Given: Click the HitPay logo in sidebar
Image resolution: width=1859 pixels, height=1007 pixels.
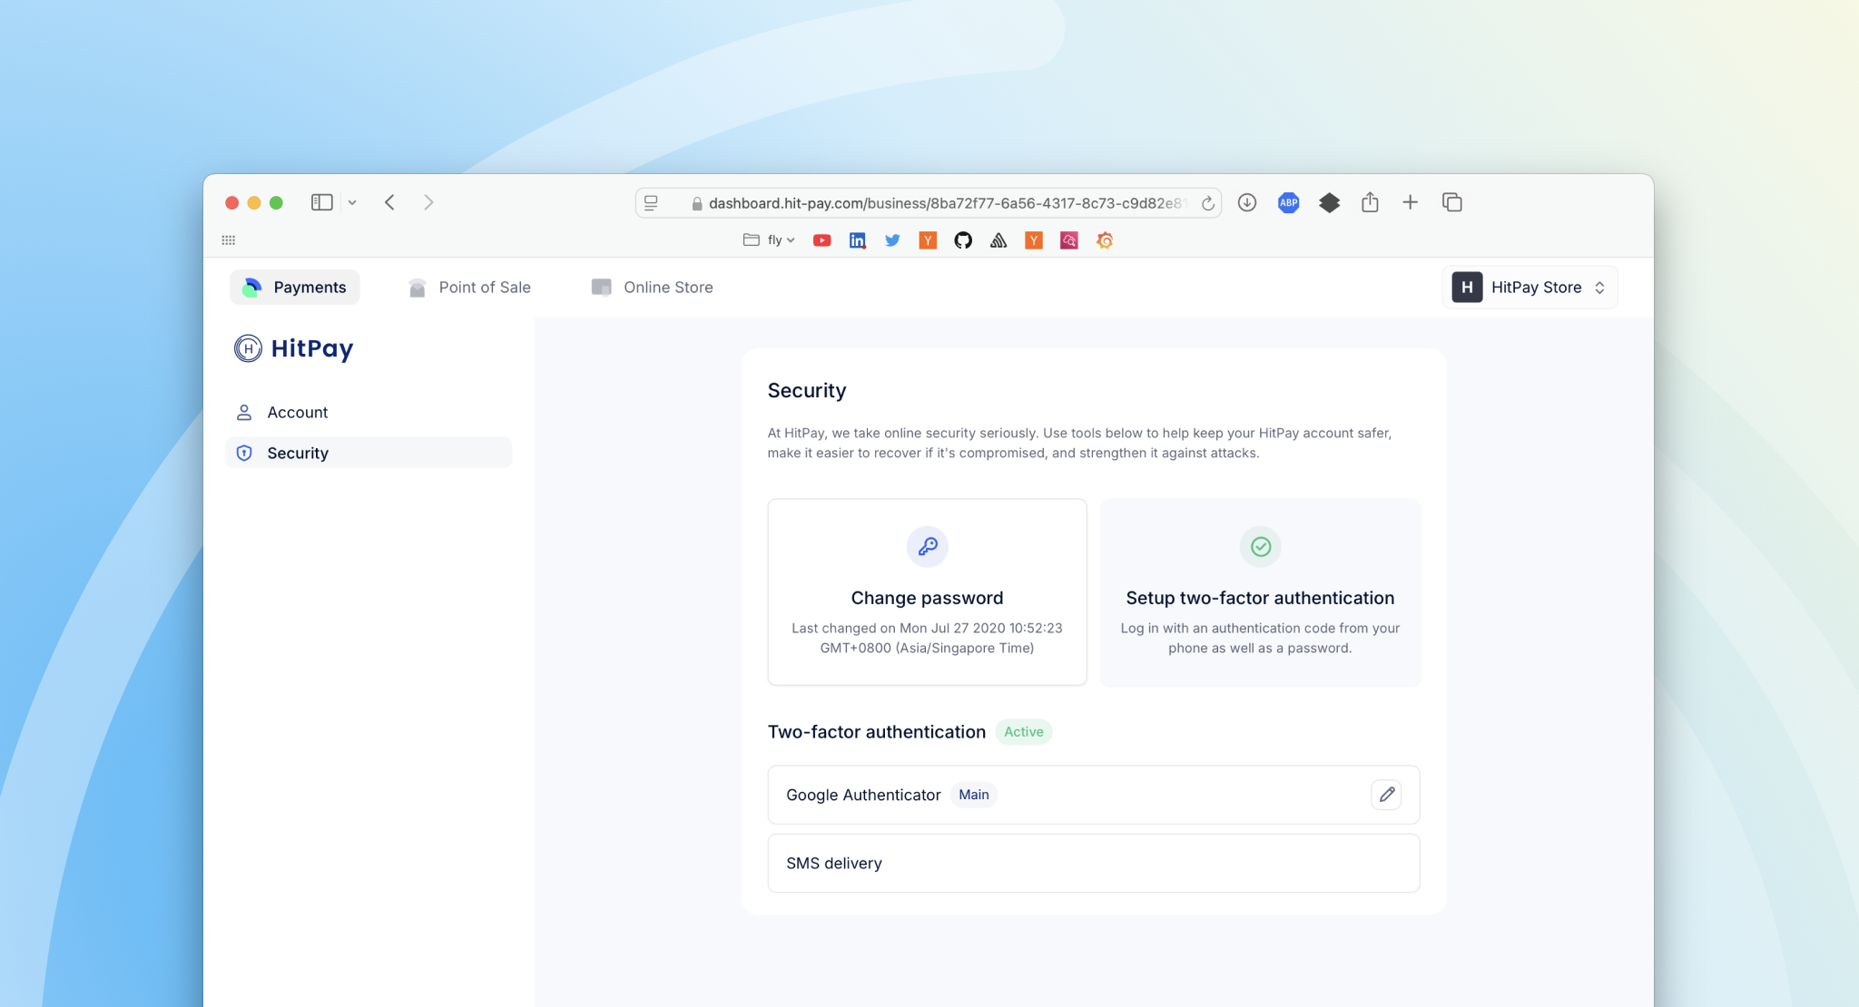Looking at the screenshot, I should (x=293, y=348).
